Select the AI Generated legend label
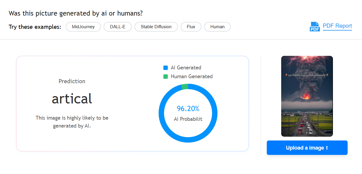Screen dimensions: 362x174 coord(186,68)
